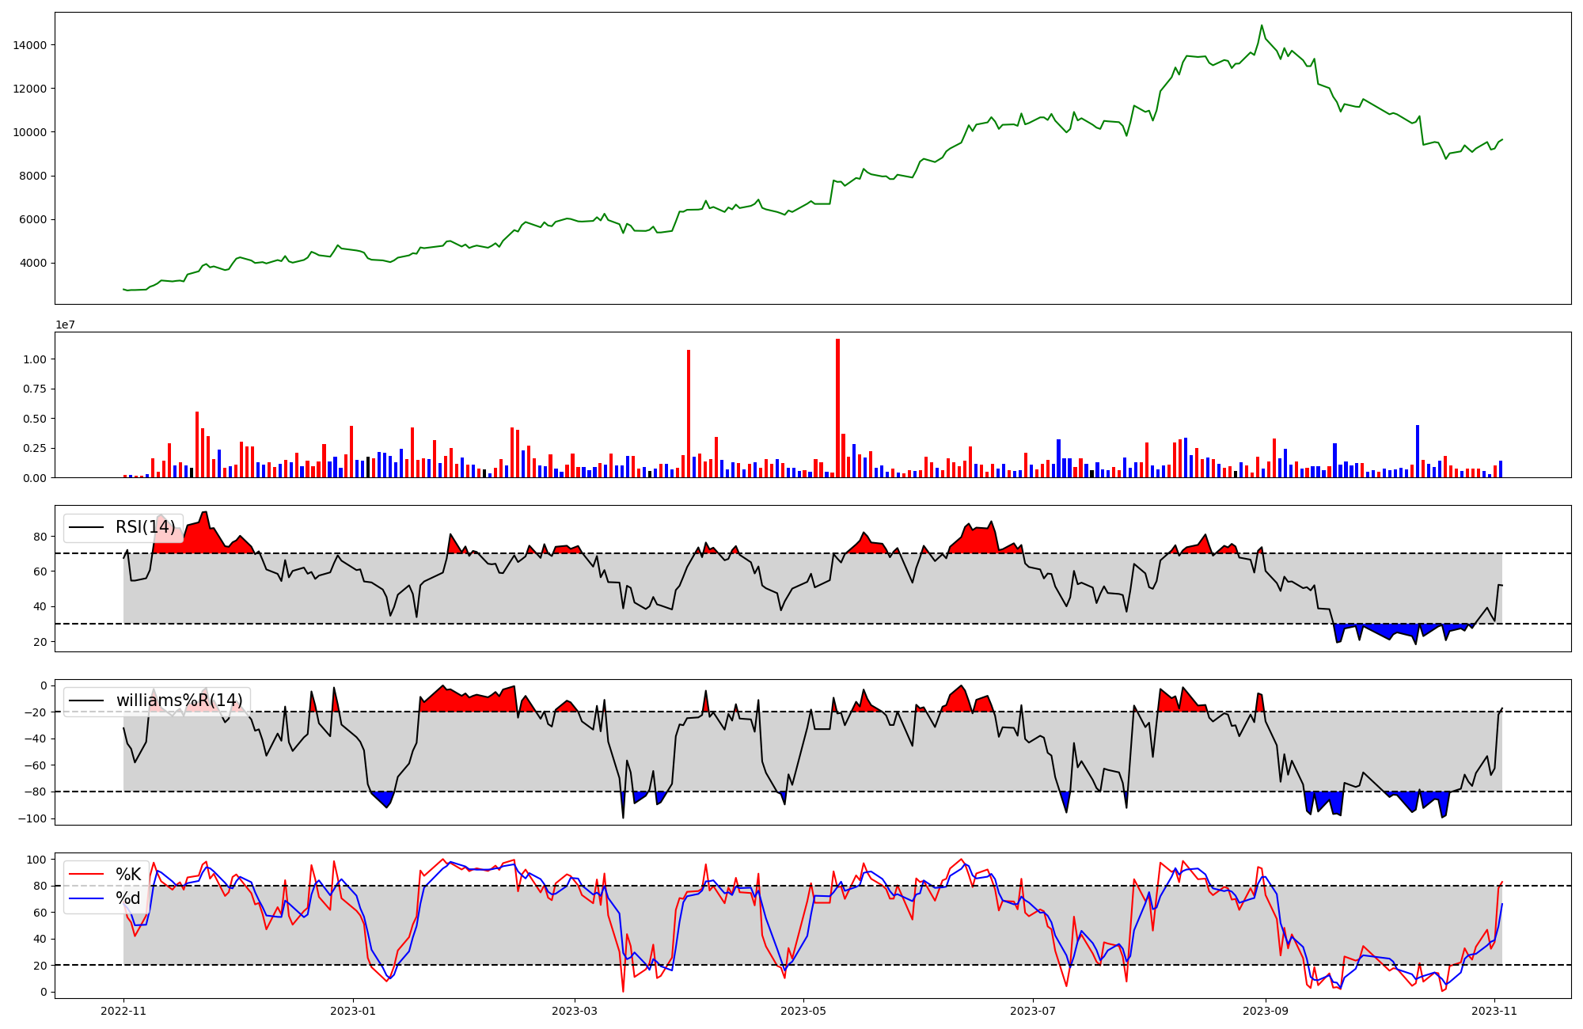Click the 2023-09 x-axis date label
Viewport: 1583px width, 1029px height.
pos(1265,1011)
